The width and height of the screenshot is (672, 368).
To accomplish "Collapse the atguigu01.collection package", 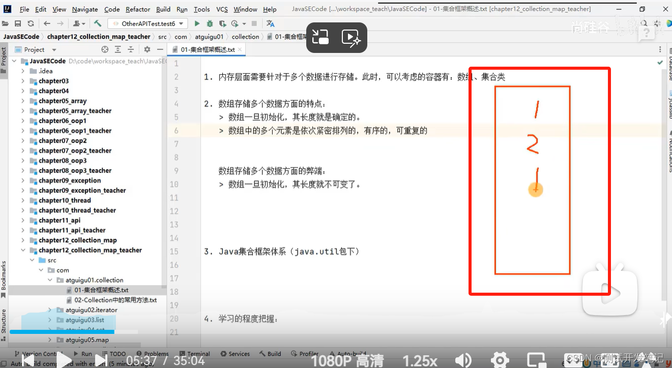I will 50,280.
